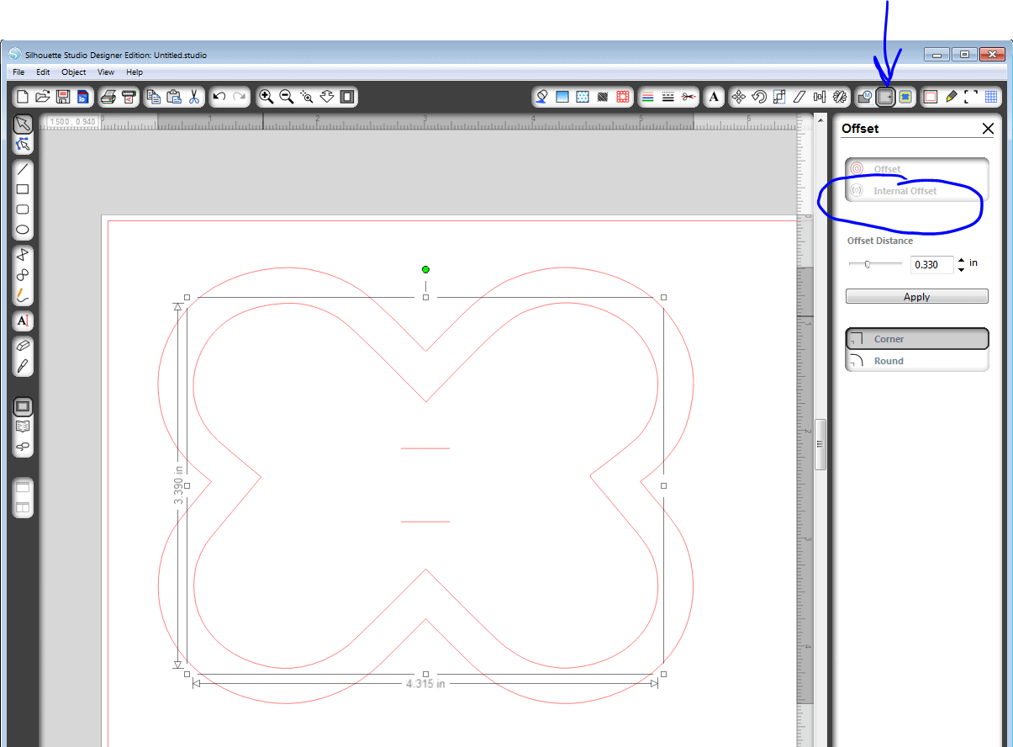This screenshot has width=1013, height=747.
Task: Choose the Rounded Rectangle tool
Action: point(23,209)
